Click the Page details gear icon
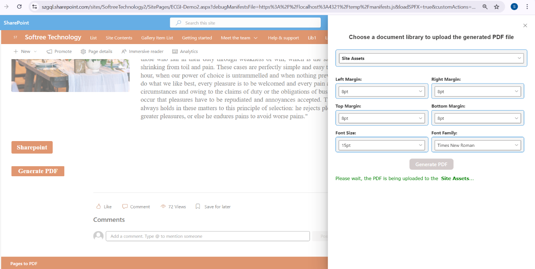Image resolution: width=535 pixels, height=269 pixels. pyautogui.click(x=83, y=51)
